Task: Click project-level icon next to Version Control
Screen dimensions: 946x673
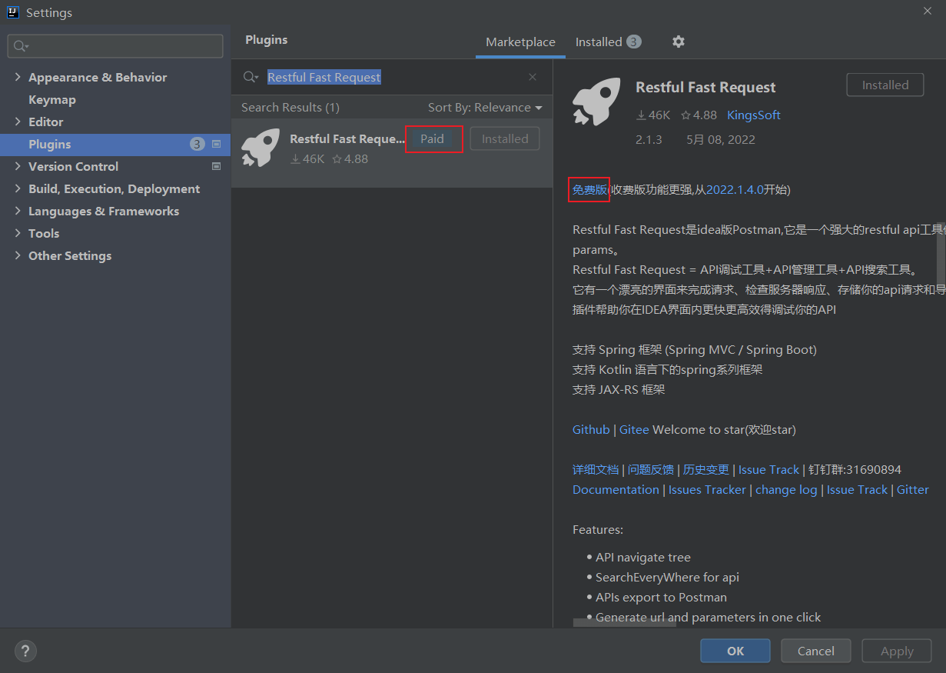Action: [216, 166]
